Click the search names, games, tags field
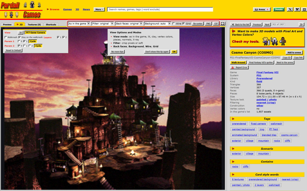307x191 pixels. pos(160,9)
